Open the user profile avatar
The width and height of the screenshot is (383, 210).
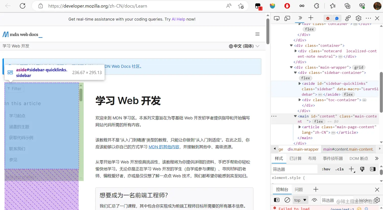(x=377, y=6)
